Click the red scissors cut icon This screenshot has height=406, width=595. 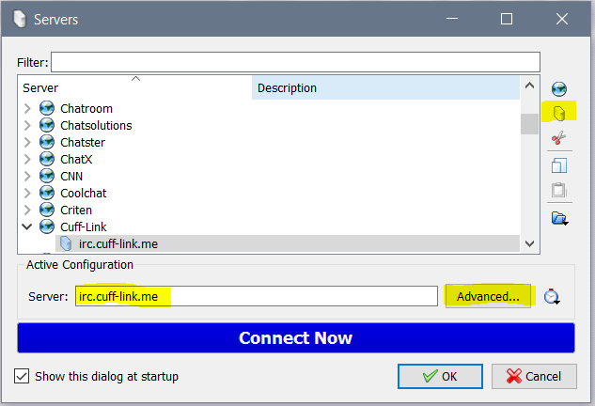pyautogui.click(x=558, y=138)
